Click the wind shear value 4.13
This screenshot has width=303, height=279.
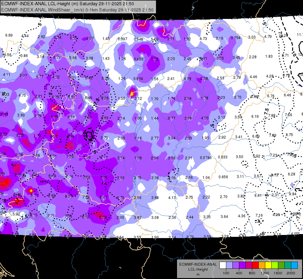pos(172,198)
